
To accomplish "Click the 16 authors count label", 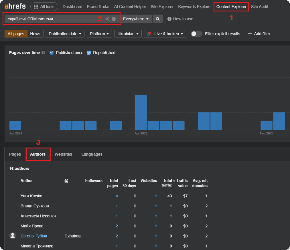I will 19,168.
